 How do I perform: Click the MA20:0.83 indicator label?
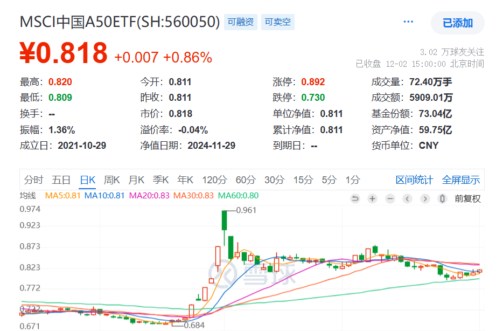click(149, 196)
